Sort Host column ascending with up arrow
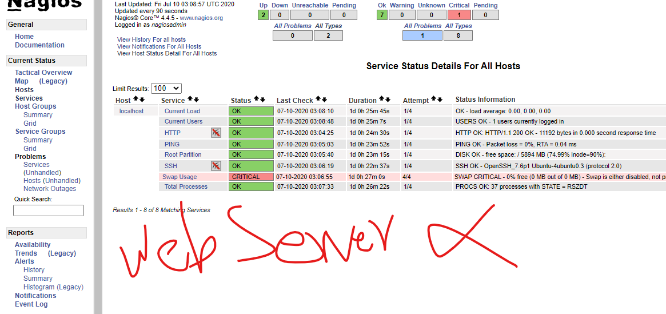This screenshot has height=314, width=666. click(x=135, y=100)
